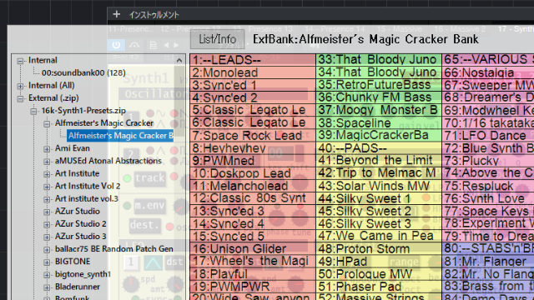Viewport: 534px width, 300px height.
Task: Collapse the Internal tree node
Action: (20, 61)
